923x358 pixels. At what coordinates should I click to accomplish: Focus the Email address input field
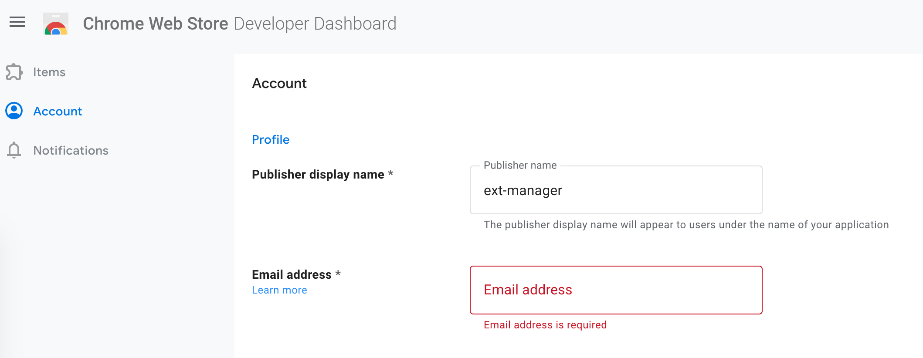pos(616,290)
